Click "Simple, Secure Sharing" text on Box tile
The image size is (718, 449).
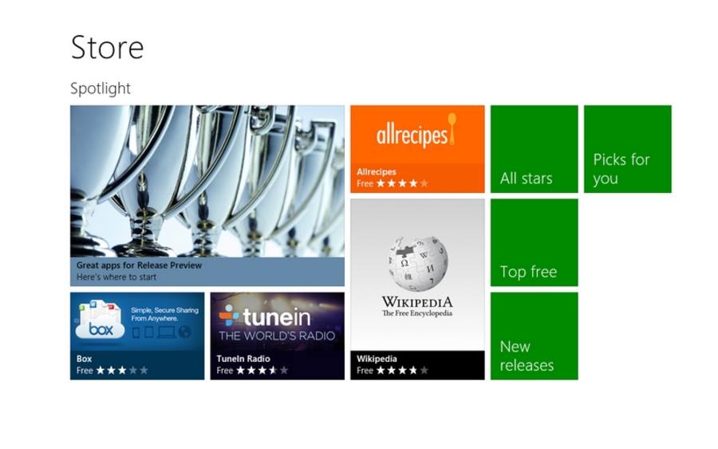(165, 310)
